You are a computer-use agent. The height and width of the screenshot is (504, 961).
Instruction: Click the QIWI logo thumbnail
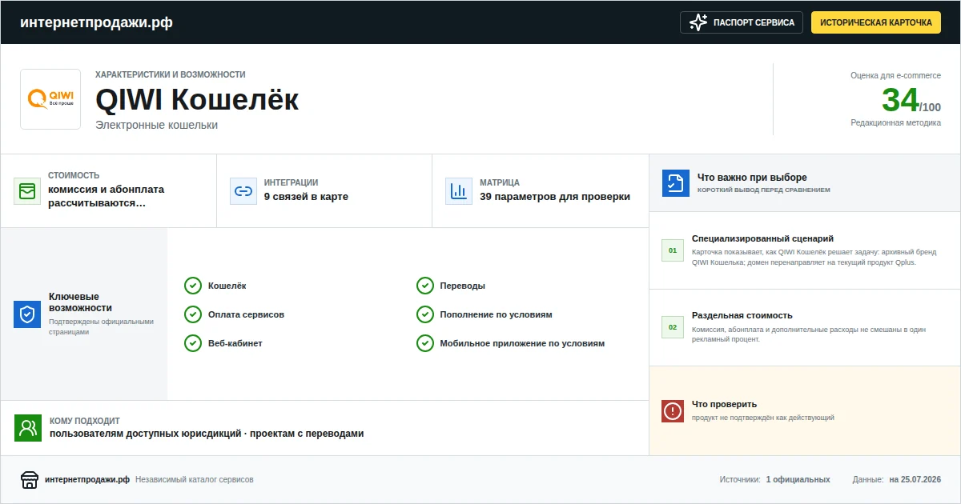click(50, 99)
